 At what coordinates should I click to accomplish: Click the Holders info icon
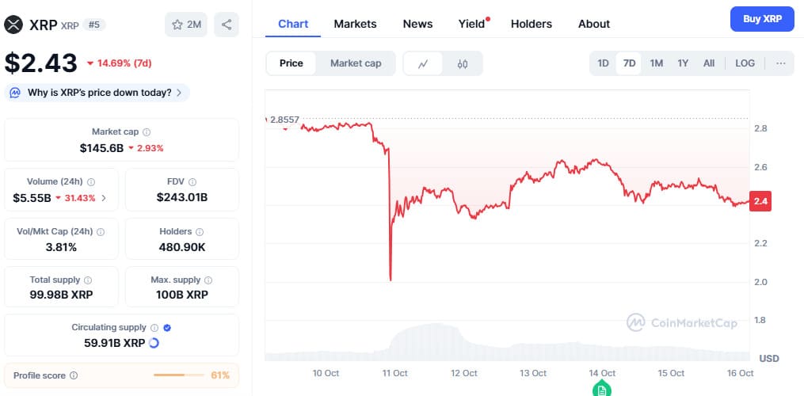[200, 232]
